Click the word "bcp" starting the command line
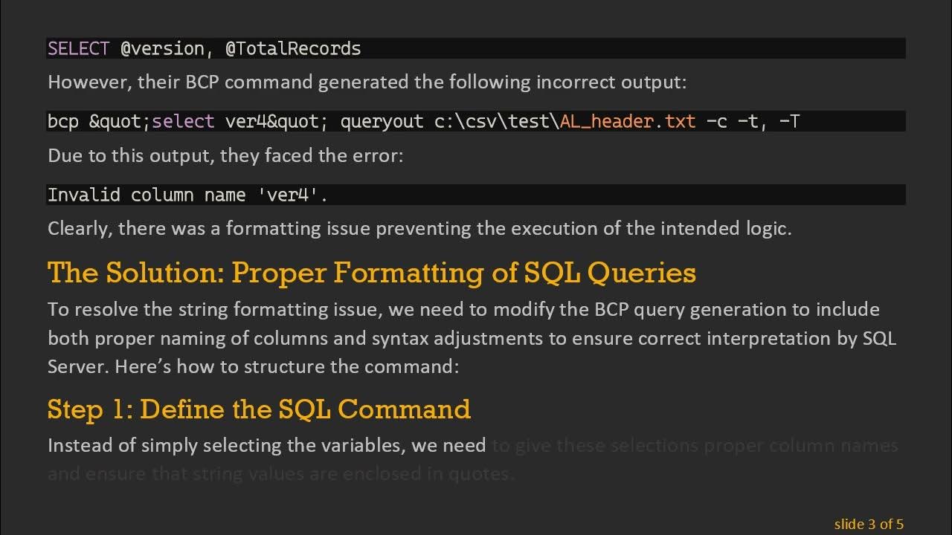 62,122
